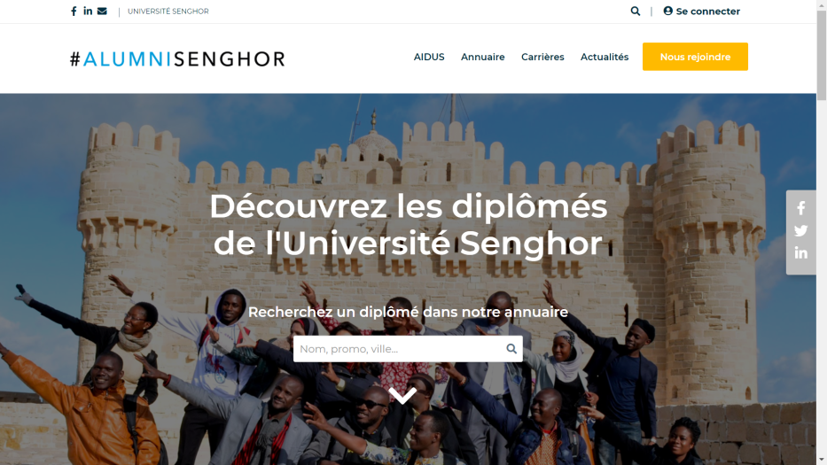Open the Carrières menu item

542,57
